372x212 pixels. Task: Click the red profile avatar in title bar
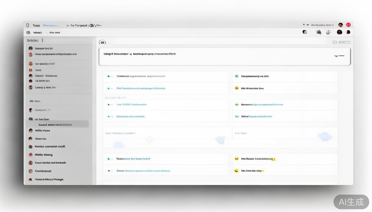(x=348, y=25)
